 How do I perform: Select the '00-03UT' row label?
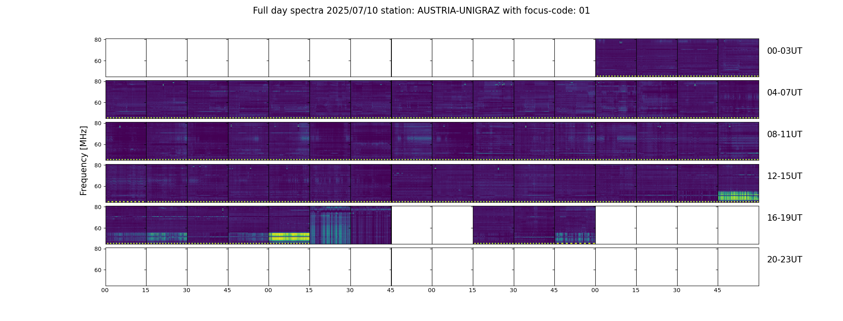[x=784, y=51]
